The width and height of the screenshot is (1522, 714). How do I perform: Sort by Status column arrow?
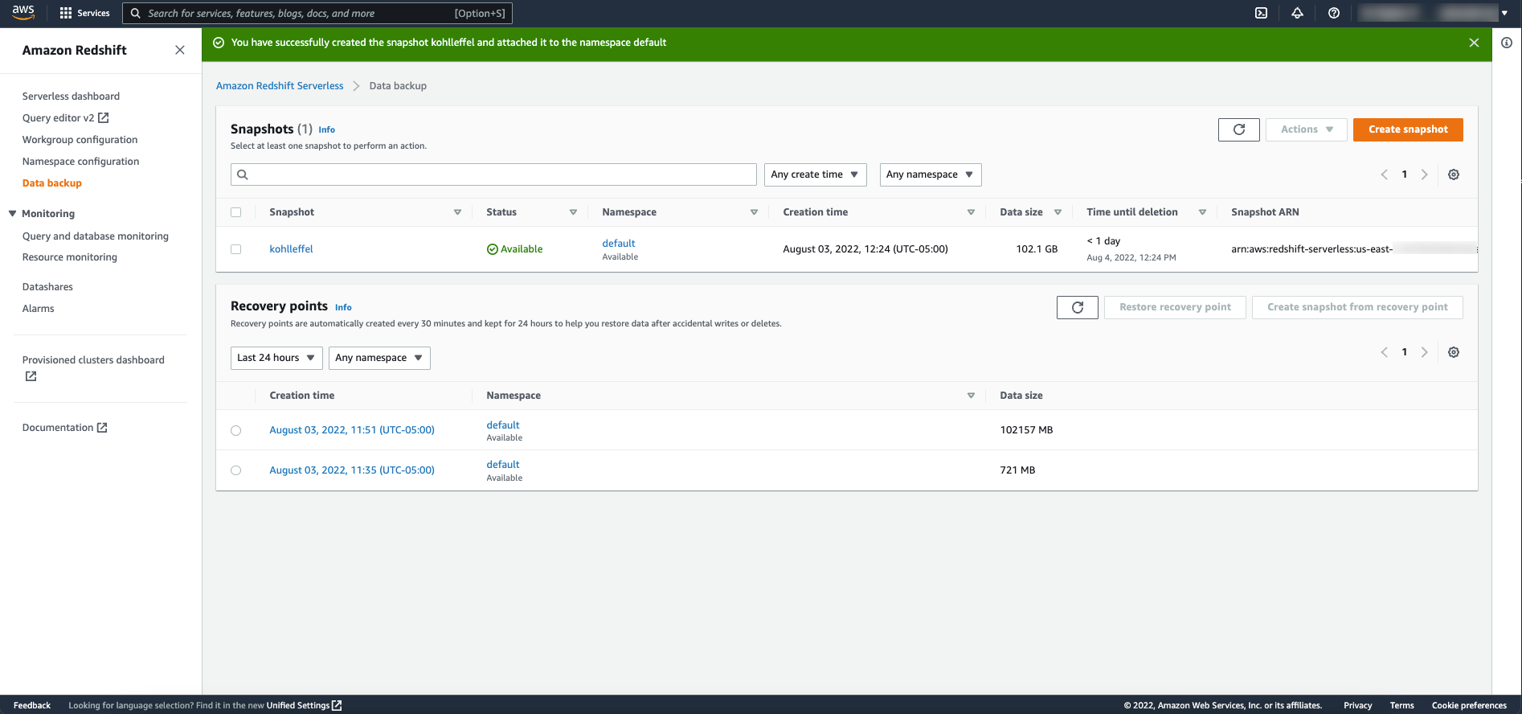[573, 212]
